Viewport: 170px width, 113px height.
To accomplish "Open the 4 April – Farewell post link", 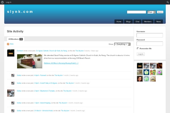I will 40,75.
